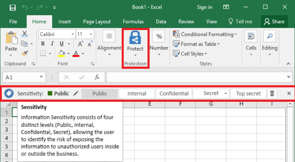Image resolution: width=295 pixels, height=162 pixels.
Task: Click the Format Painter brush icon
Action: click(x=25, y=53)
